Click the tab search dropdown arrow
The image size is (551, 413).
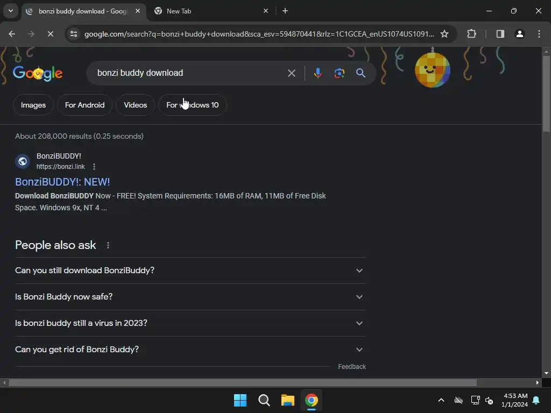tap(11, 11)
